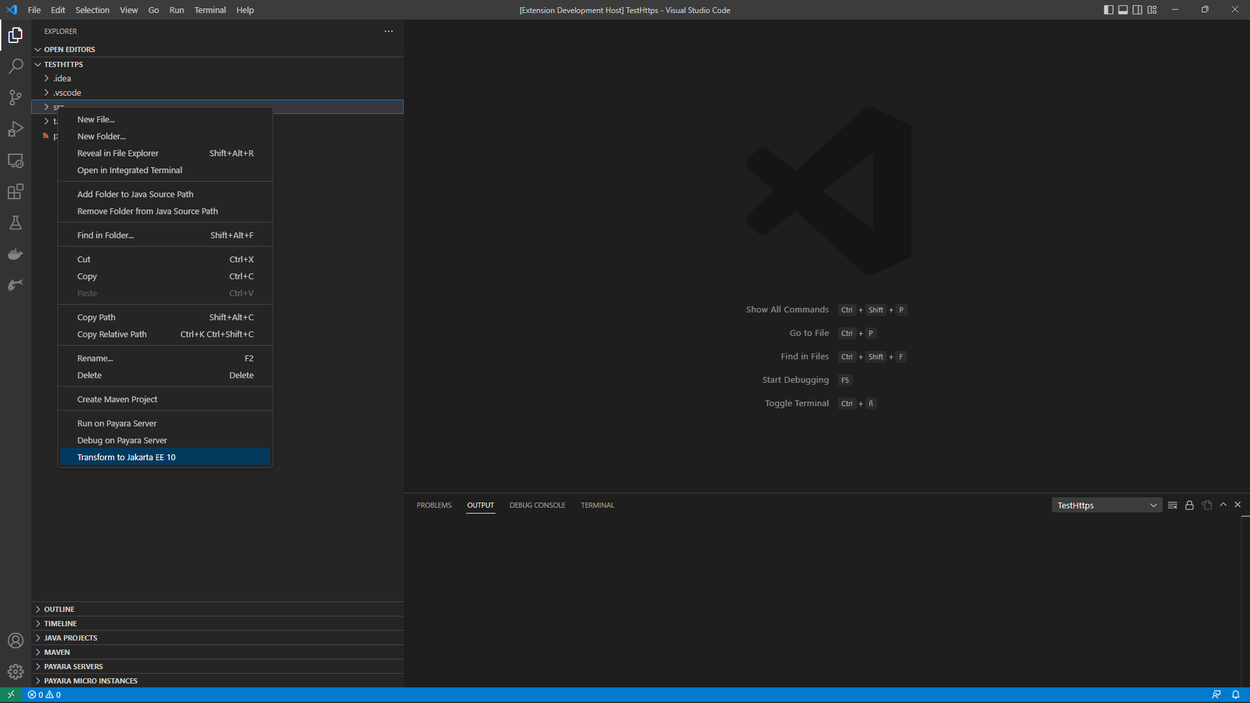Select the Source Control icon
This screenshot has width=1250, height=703.
pos(16,97)
